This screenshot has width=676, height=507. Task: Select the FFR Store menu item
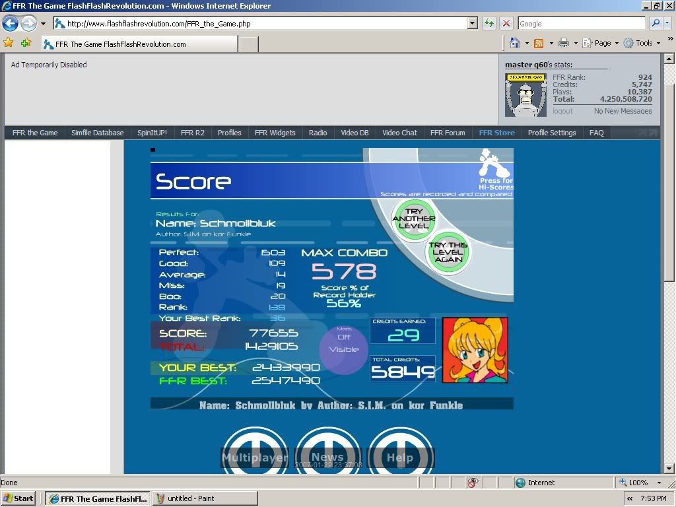(496, 133)
